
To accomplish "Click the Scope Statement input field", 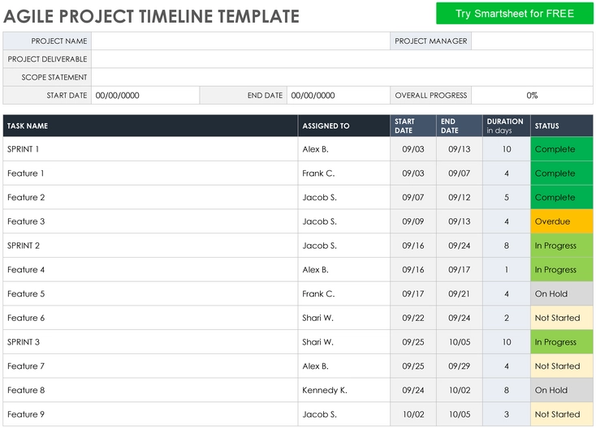I will click(x=342, y=77).
